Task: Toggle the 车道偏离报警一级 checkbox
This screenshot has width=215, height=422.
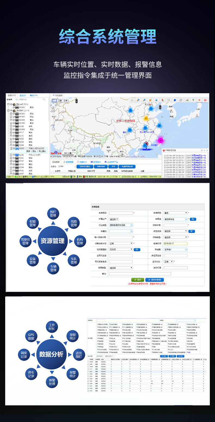Action: [152, 324]
